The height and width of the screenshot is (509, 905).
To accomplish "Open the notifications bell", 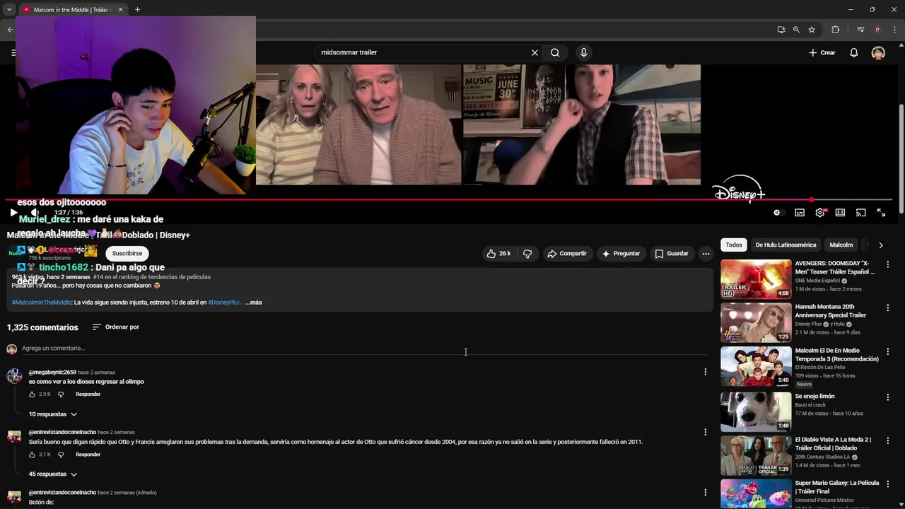I will pyautogui.click(x=854, y=52).
